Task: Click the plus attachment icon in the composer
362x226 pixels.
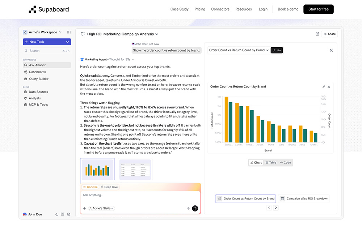Action: point(84,209)
